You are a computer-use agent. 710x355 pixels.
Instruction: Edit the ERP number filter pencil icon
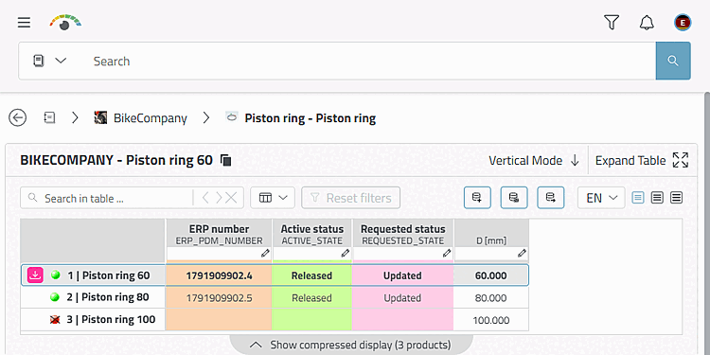pos(265,254)
